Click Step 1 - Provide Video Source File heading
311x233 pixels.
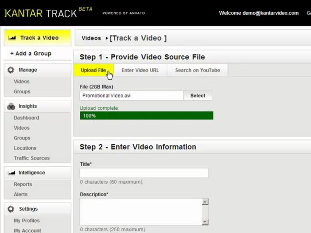[142, 57]
